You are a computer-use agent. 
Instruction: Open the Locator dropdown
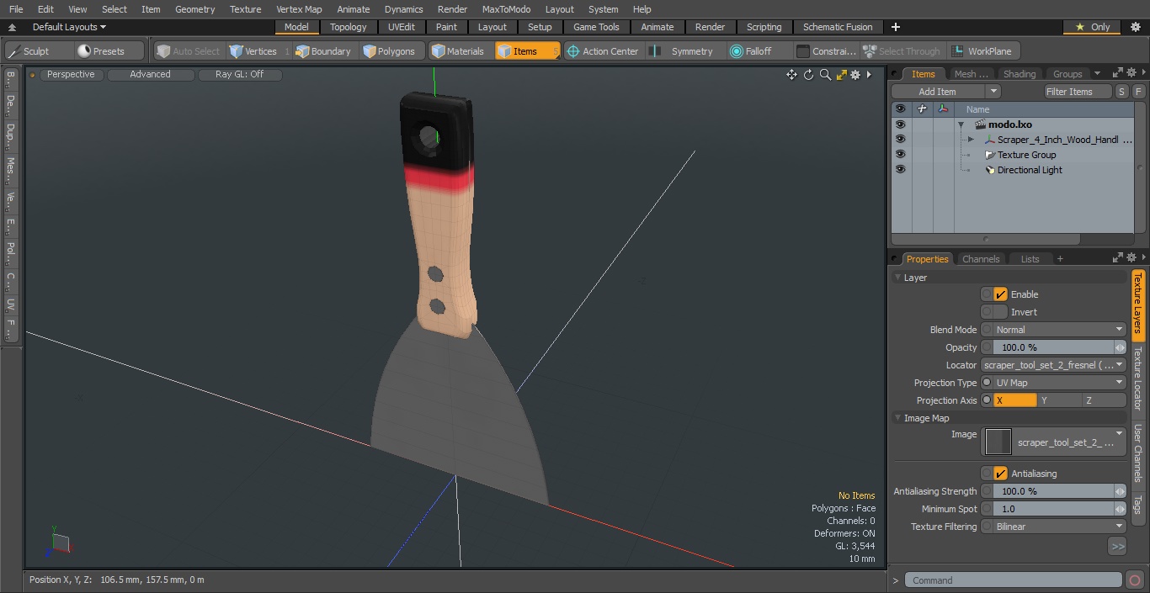tap(1053, 365)
